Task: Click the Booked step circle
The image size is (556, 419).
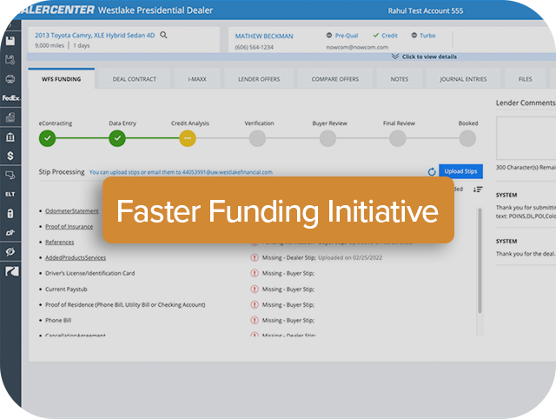Action: pyautogui.click(x=467, y=138)
